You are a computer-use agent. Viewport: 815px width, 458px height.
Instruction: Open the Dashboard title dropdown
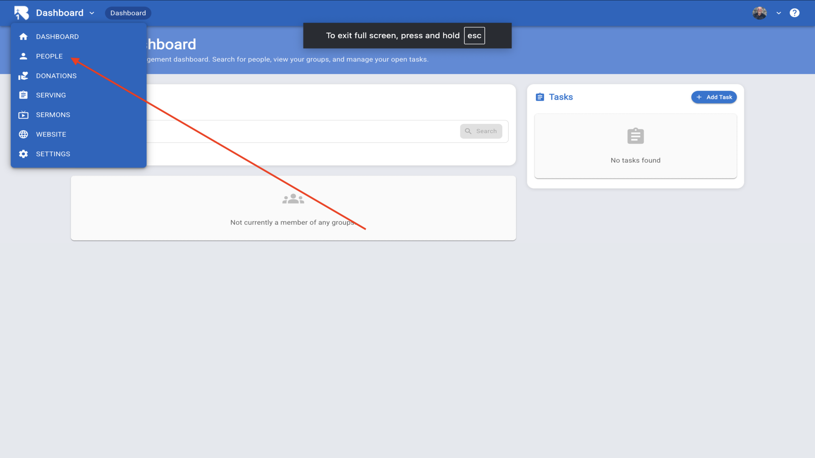tap(60, 13)
